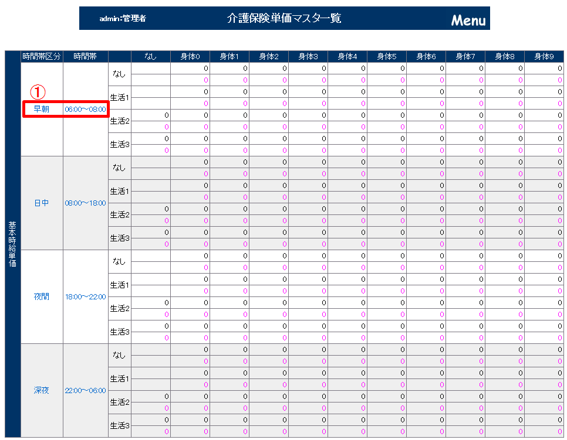Select the 生活1 row label under 日中
The image size is (567, 440).
click(120, 192)
